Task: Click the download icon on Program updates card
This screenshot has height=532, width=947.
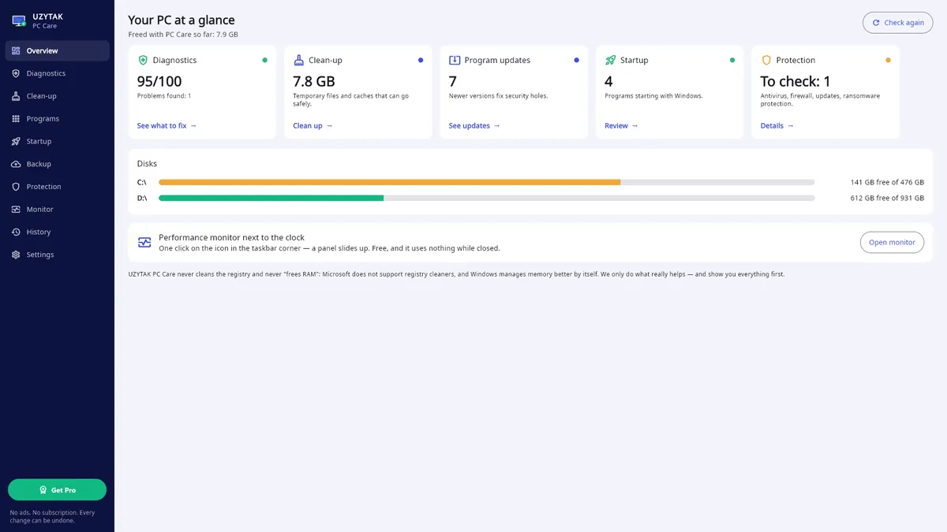Action: [x=455, y=60]
